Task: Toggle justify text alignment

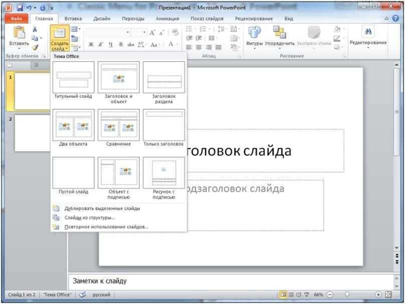Action: (x=218, y=47)
